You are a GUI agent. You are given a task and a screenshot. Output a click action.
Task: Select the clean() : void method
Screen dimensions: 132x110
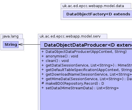pyautogui.click(x=55, y=61)
